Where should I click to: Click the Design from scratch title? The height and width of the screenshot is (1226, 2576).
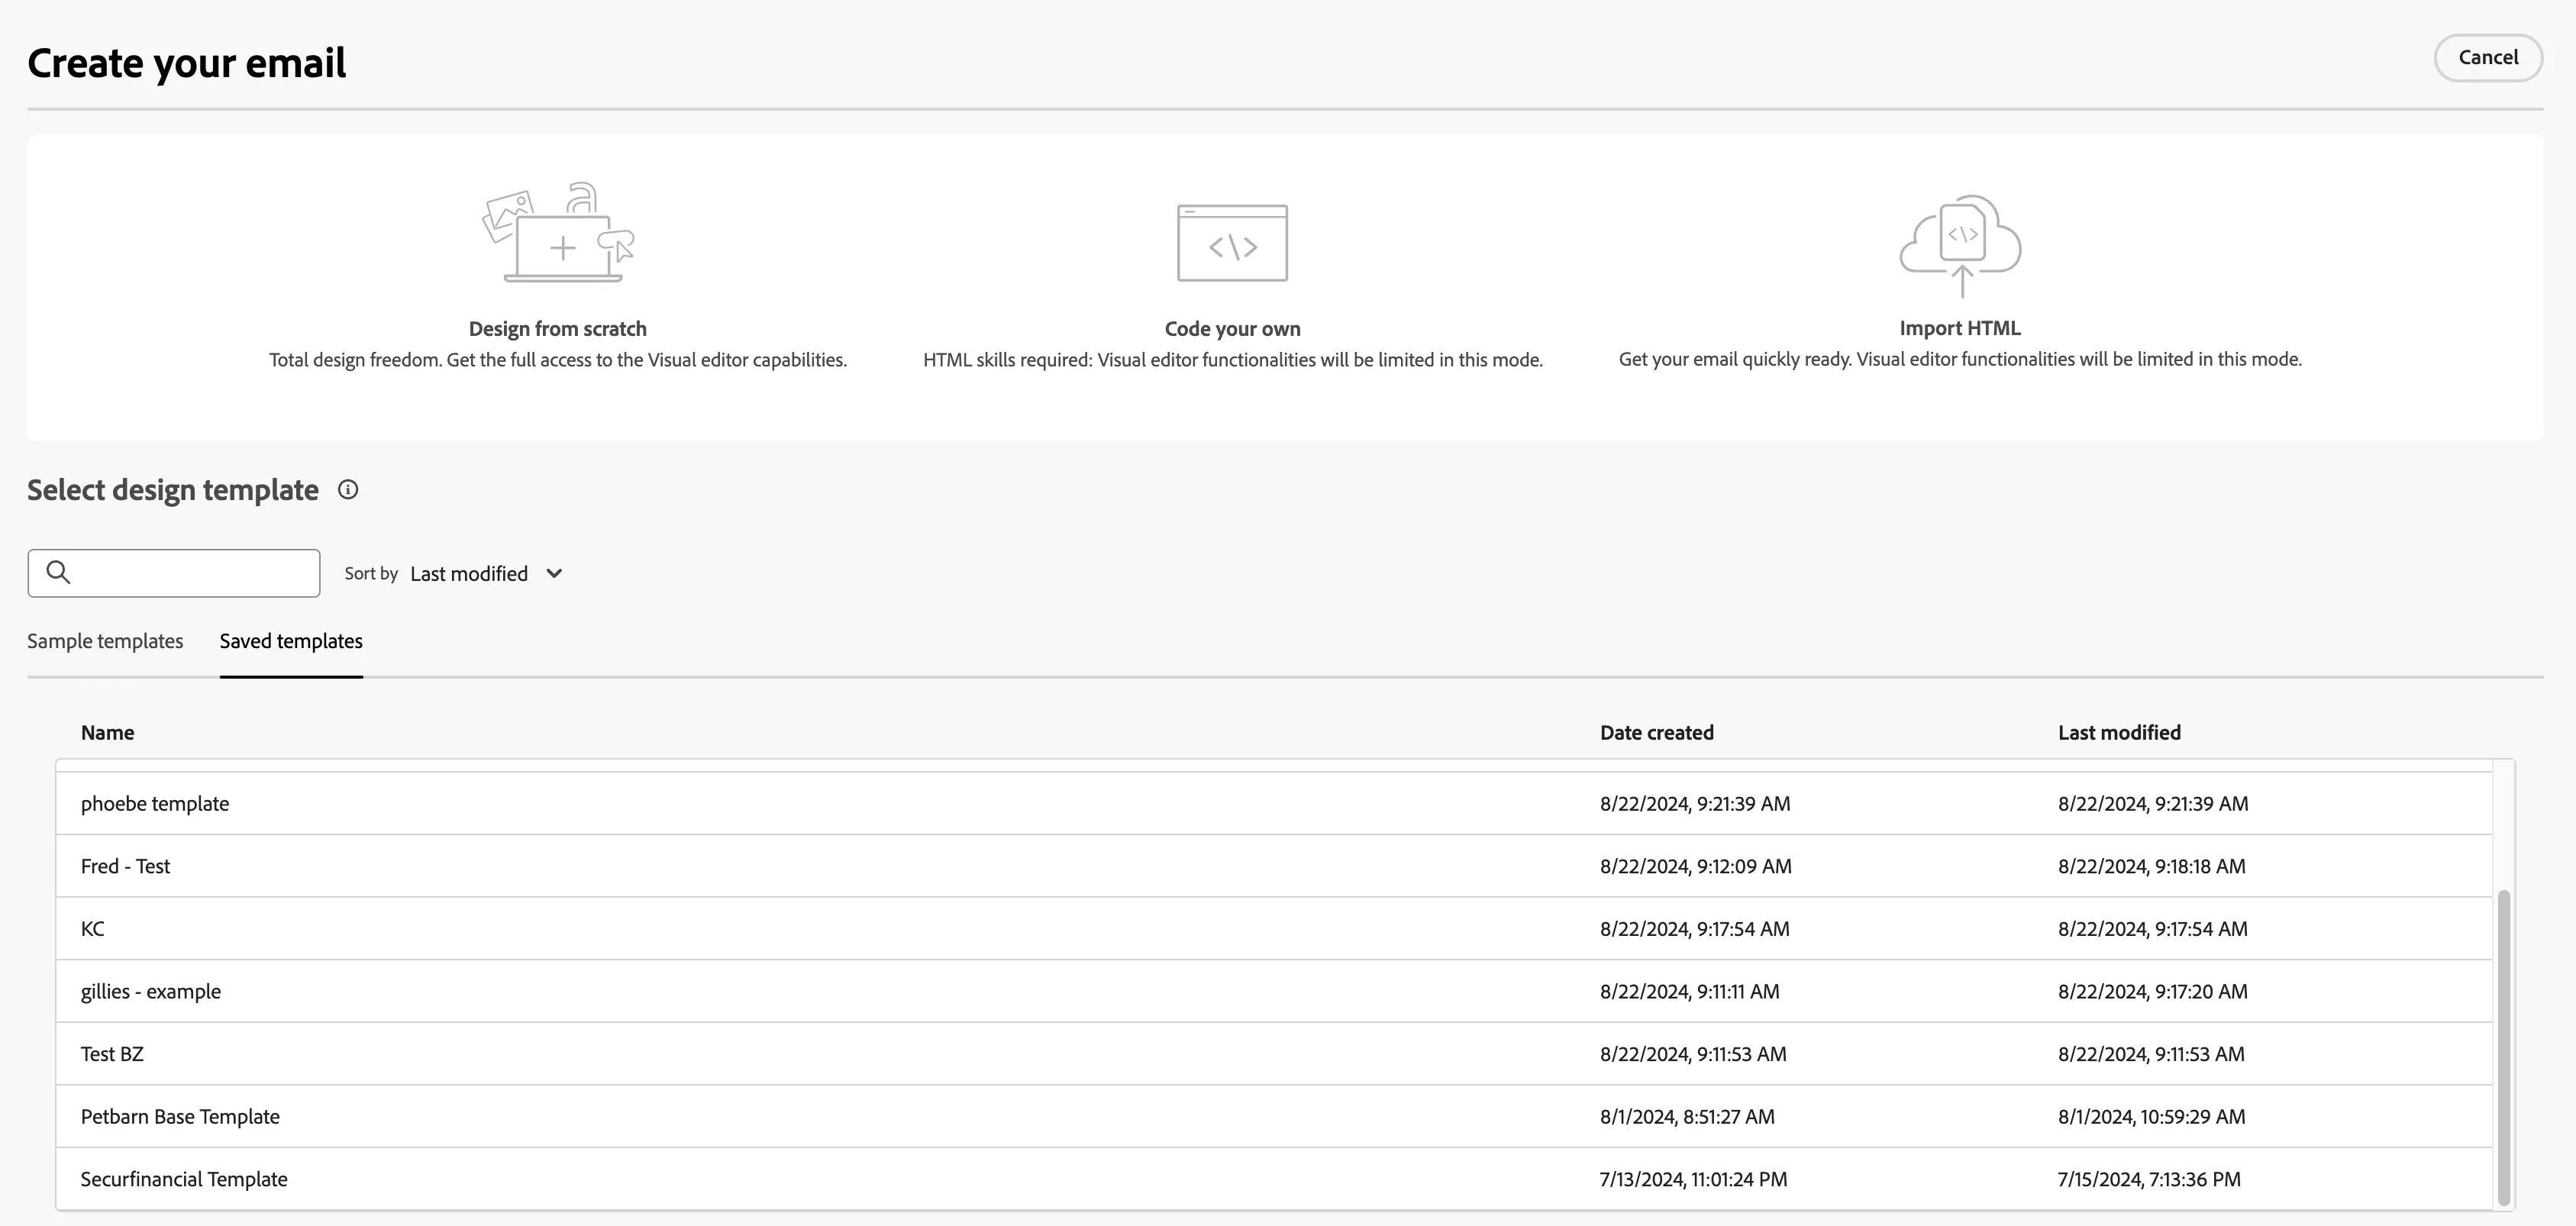coord(558,329)
